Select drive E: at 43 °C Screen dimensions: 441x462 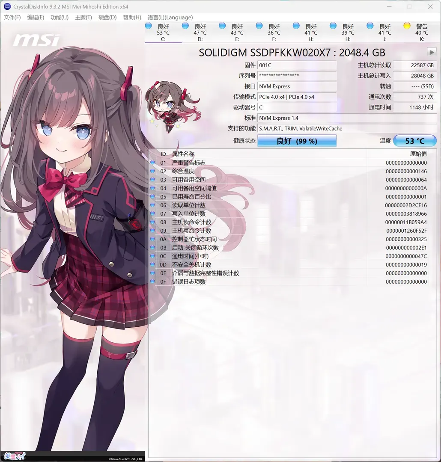(x=237, y=33)
